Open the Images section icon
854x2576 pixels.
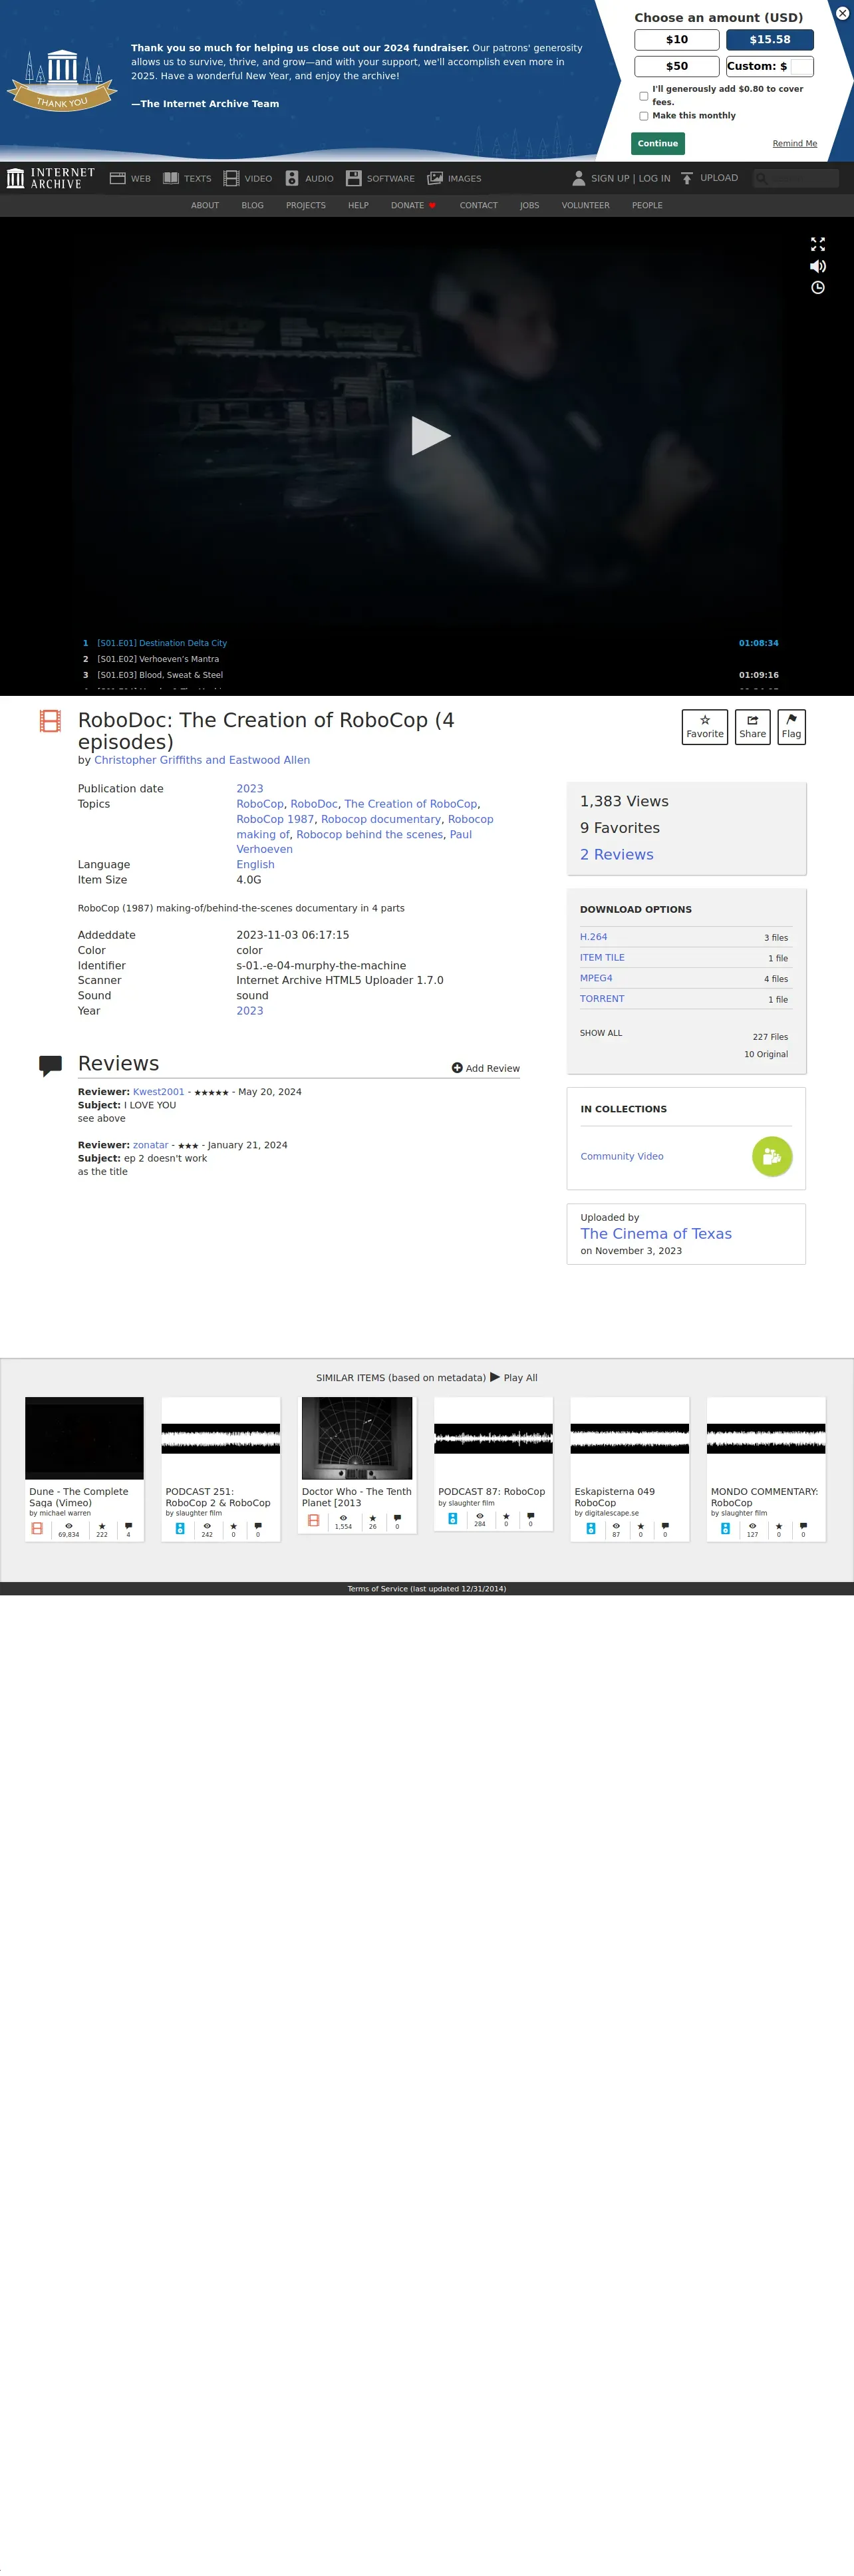[x=435, y=178]
